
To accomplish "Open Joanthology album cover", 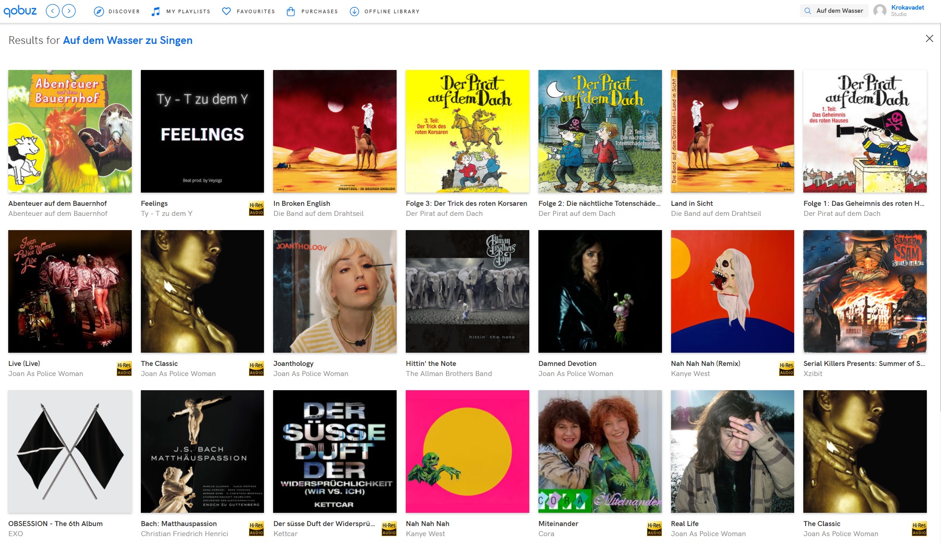I will coord(335,291).
